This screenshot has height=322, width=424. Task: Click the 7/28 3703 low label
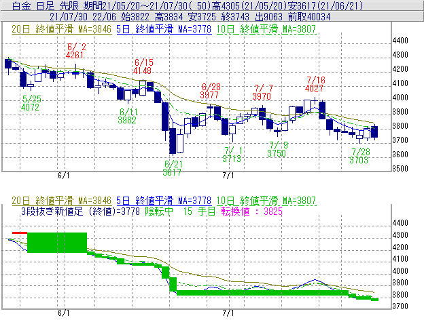(359, 156)
